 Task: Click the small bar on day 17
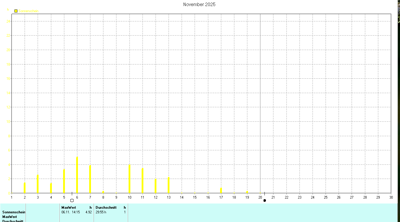click(221, 190)
